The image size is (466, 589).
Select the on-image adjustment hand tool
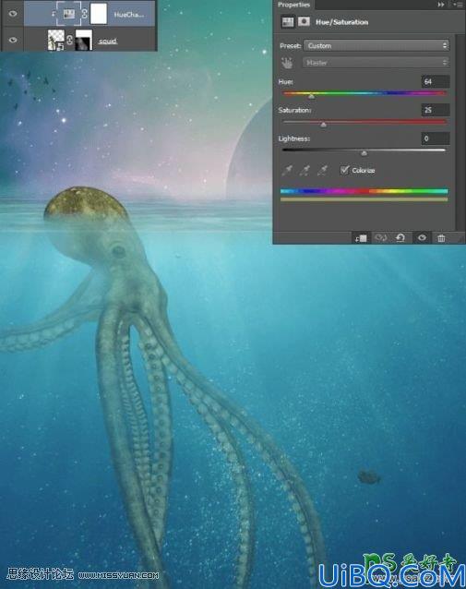tap(287, 63)
